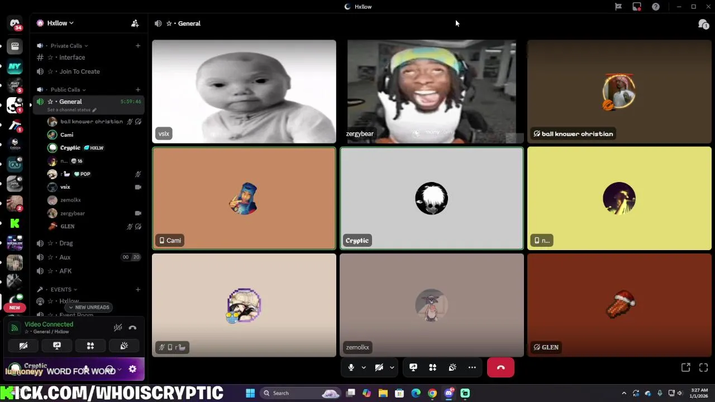715x402 pixels.
Task: Enter full screen call view
Action: [x=703, y=367]
